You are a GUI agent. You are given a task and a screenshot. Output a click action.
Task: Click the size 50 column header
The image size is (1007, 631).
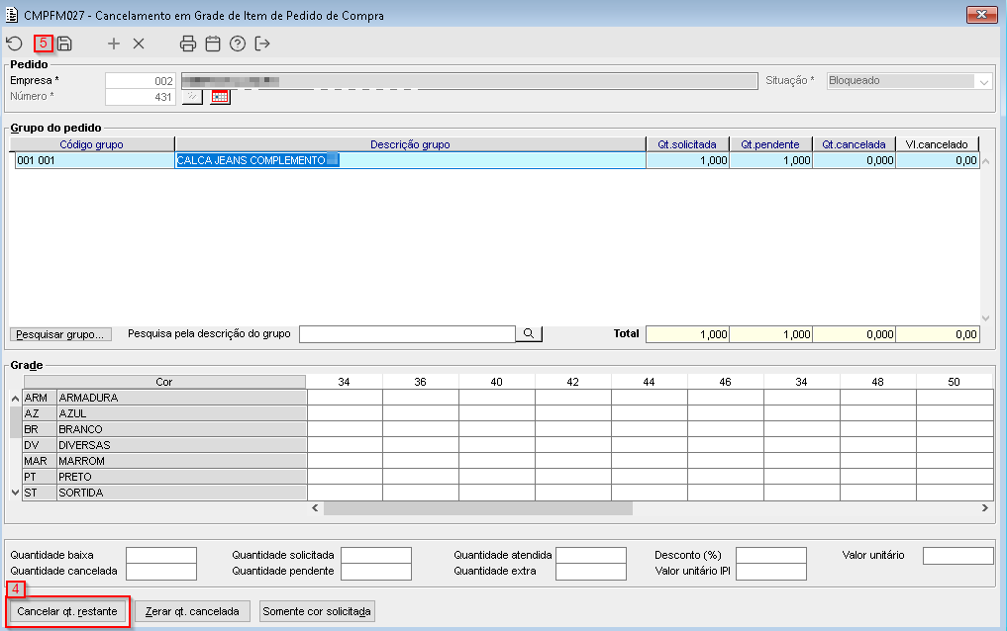tap(954, 382)
